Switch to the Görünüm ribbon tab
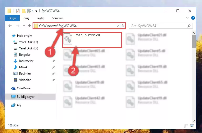The image size is (202, 133). pos(58,18)
